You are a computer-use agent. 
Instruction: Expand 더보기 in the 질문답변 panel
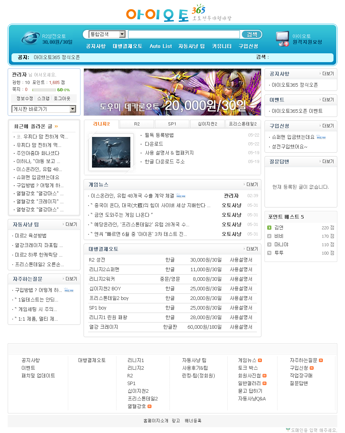(x=327, y=161)
